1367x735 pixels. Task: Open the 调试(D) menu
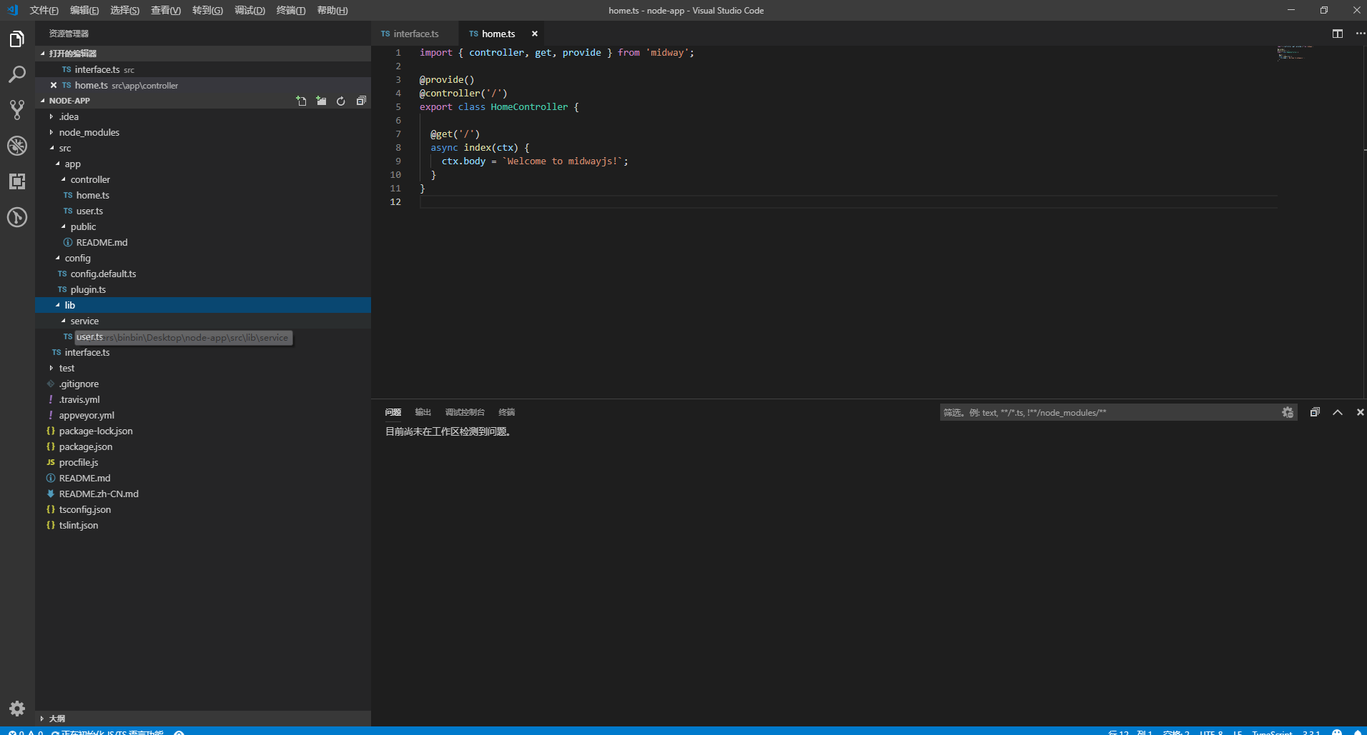pyautogui.click(x=250, y=10)
